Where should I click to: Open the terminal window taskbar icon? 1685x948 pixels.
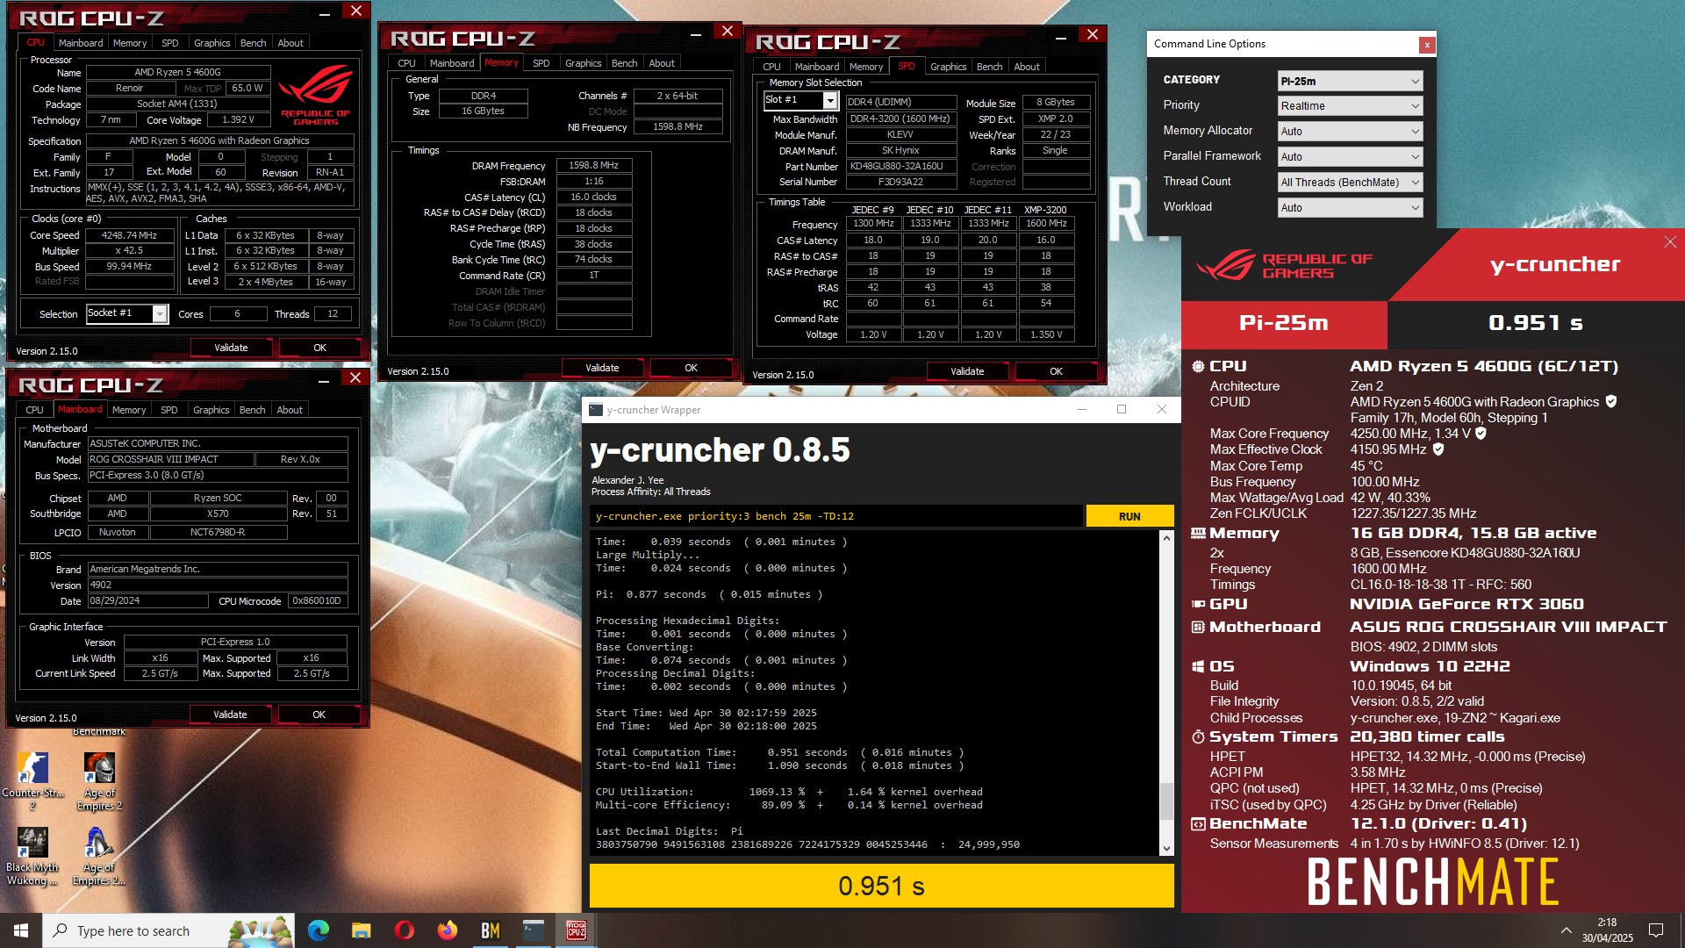533,930
